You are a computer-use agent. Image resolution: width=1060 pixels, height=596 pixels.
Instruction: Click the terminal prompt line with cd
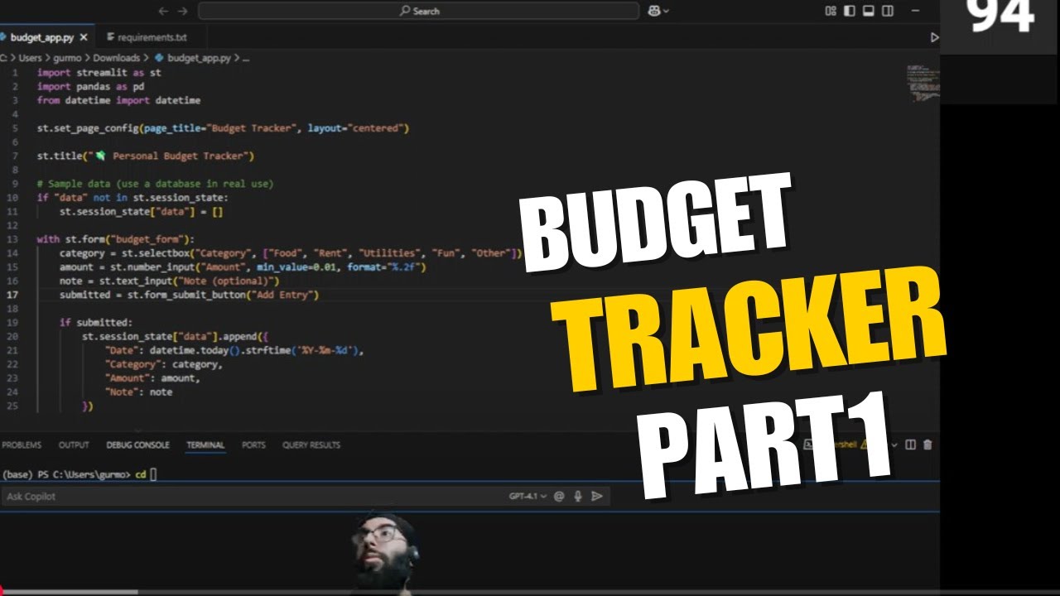79,474
